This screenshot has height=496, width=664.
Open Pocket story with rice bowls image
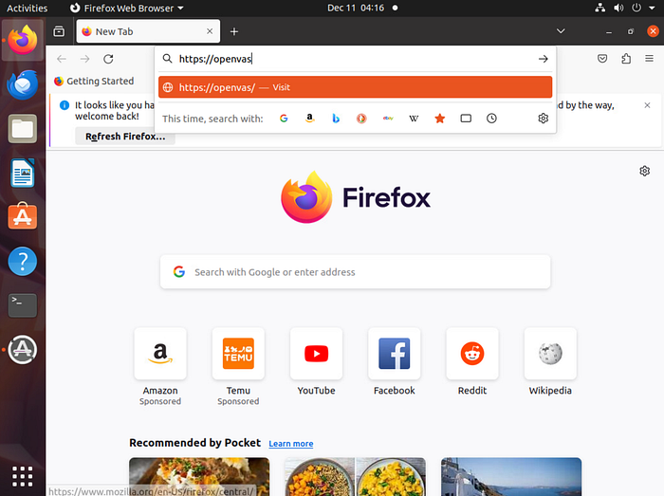click(x=356, y=476)
